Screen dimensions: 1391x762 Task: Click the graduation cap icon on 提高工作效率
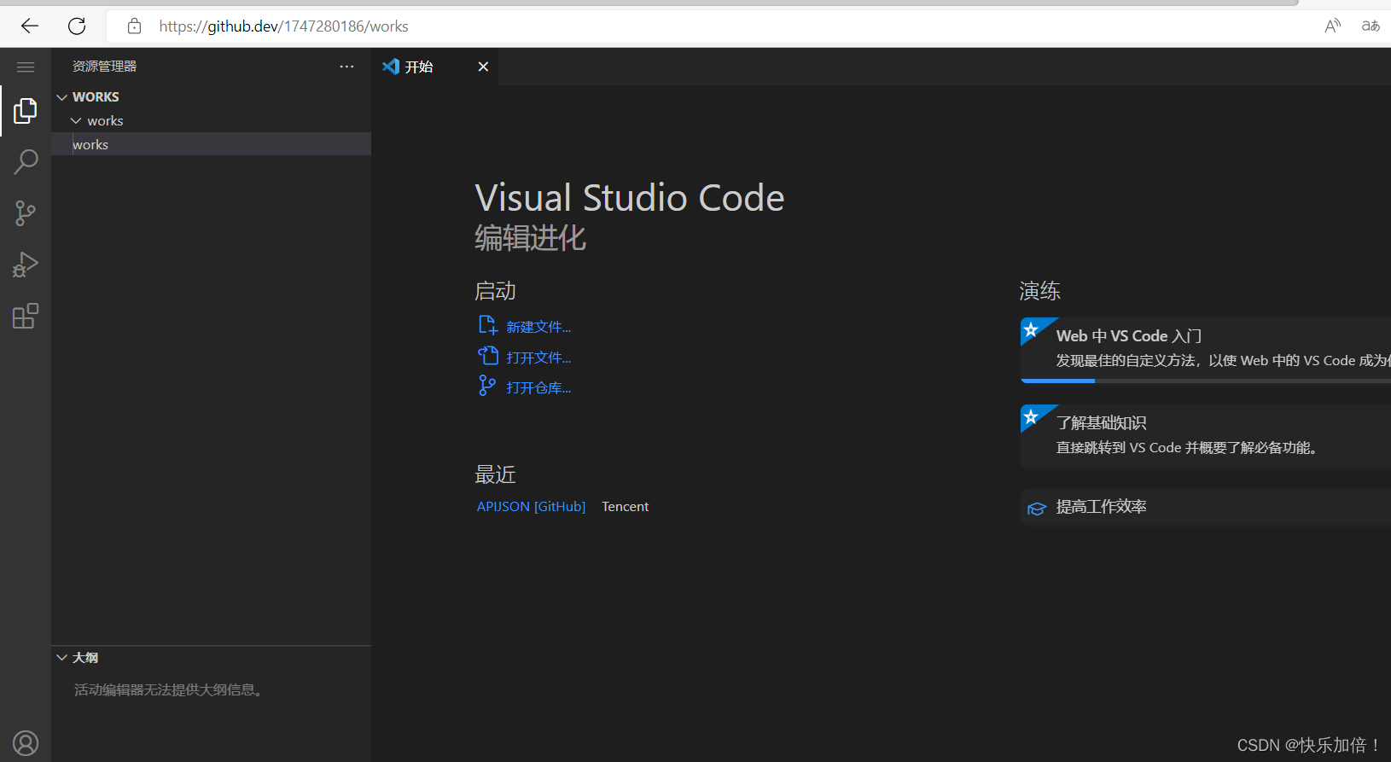1036,509
